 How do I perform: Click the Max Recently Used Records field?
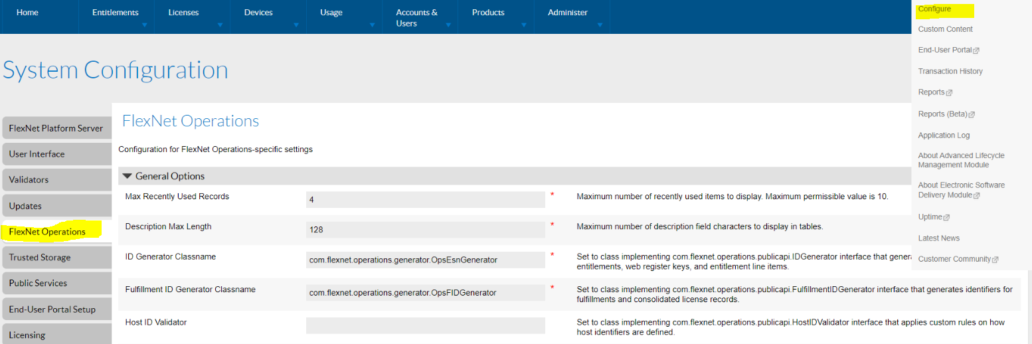tap(426, 199)
